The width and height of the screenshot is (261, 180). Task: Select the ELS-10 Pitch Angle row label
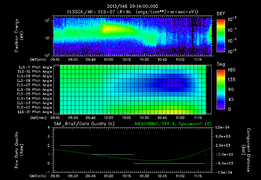pyautogui.click(x=35, y=72)
